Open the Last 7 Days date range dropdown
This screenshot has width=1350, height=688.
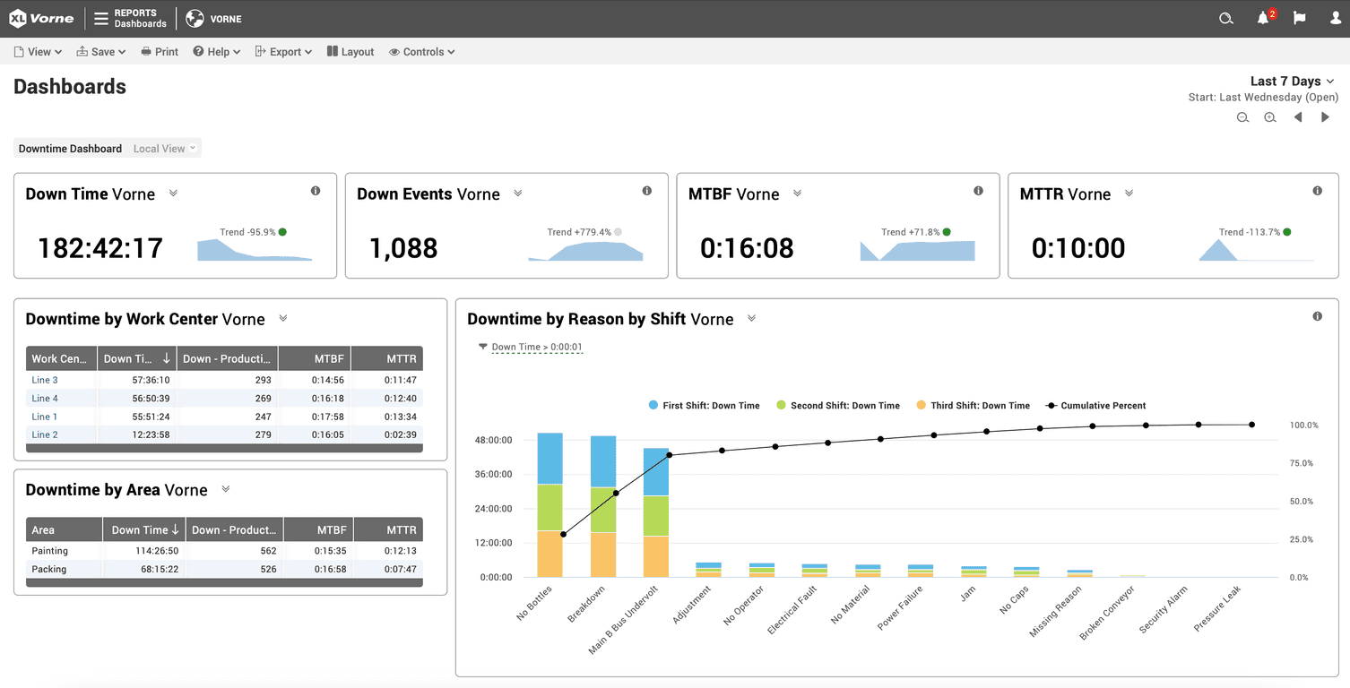[x=1291, y=81]
